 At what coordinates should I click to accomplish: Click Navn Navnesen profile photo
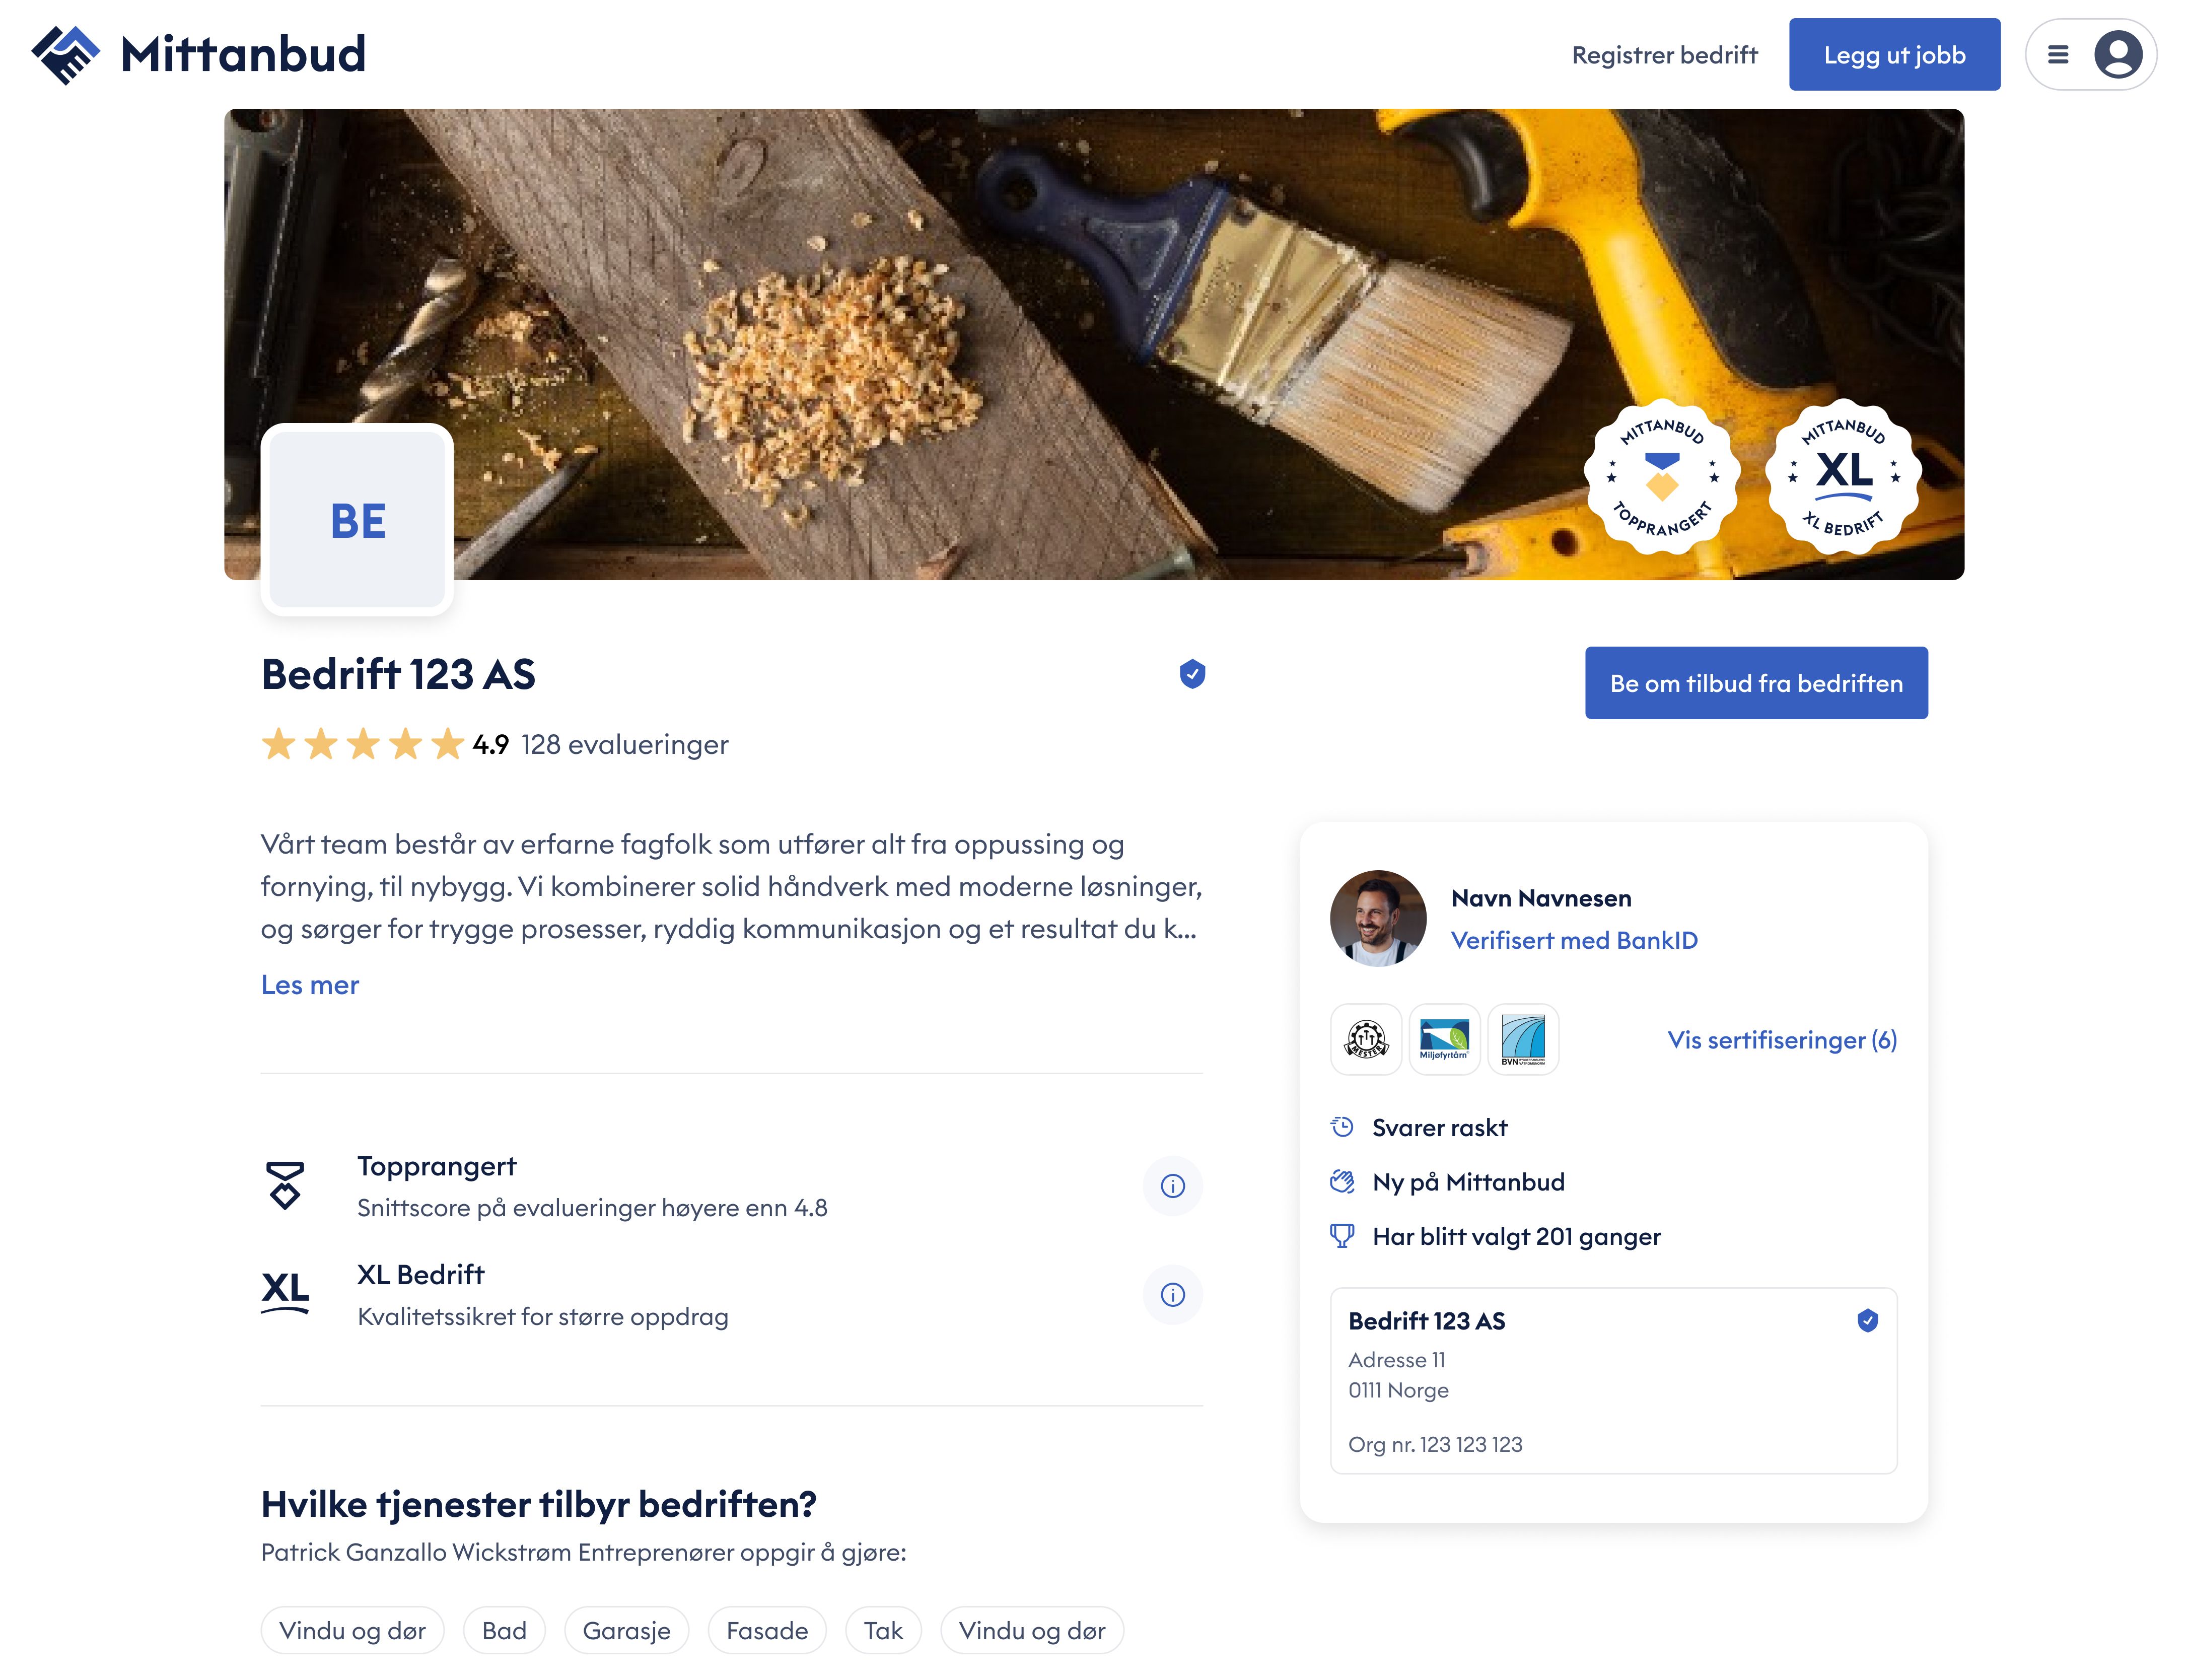pos(1378,918)
